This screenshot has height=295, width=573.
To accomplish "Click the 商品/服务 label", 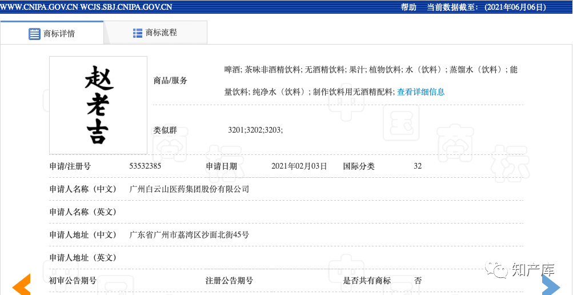I will pos(170,81).
